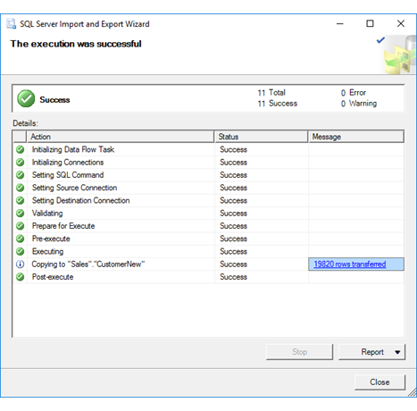This screenshot has width=417, height=411.
Task: Click the 0 Error summary text
Action: click(354, 93)
